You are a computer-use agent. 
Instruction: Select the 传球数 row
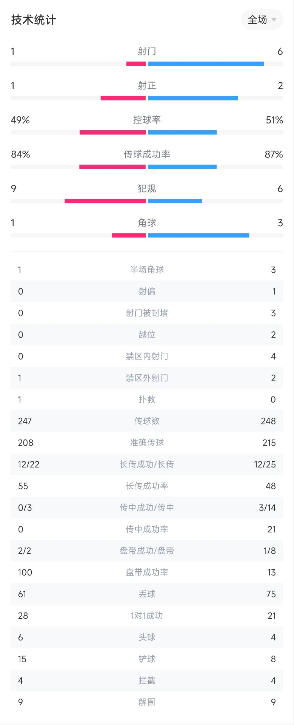click(x=147, y=421)
